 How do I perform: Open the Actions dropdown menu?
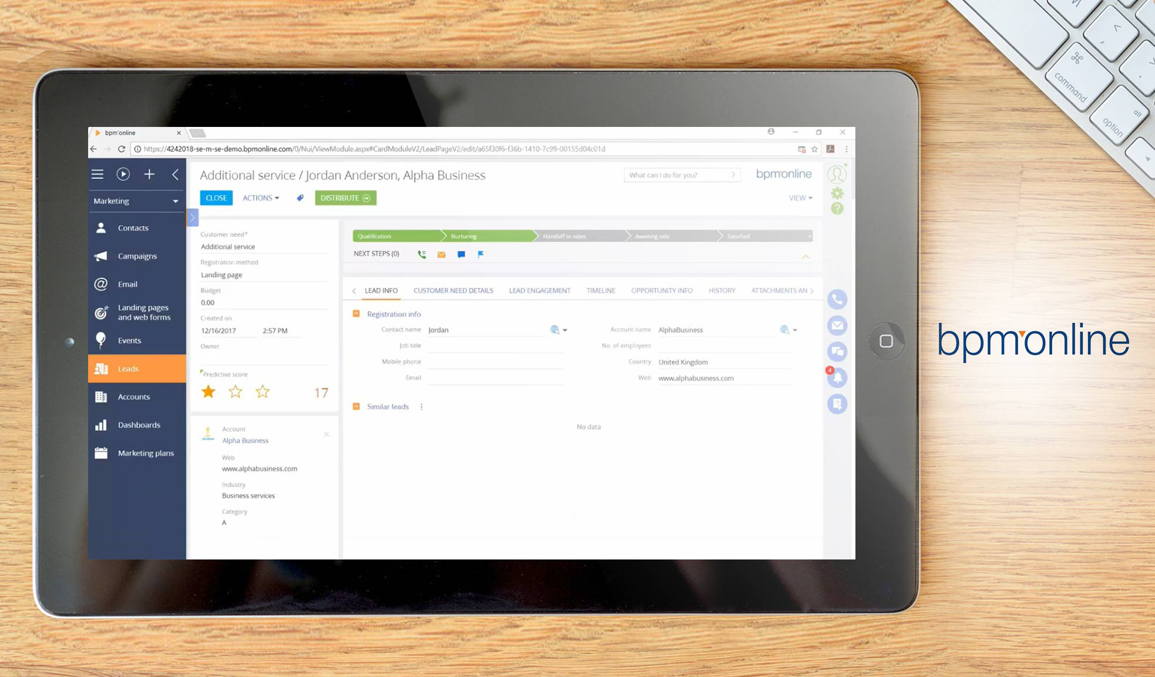coord(261,198)
